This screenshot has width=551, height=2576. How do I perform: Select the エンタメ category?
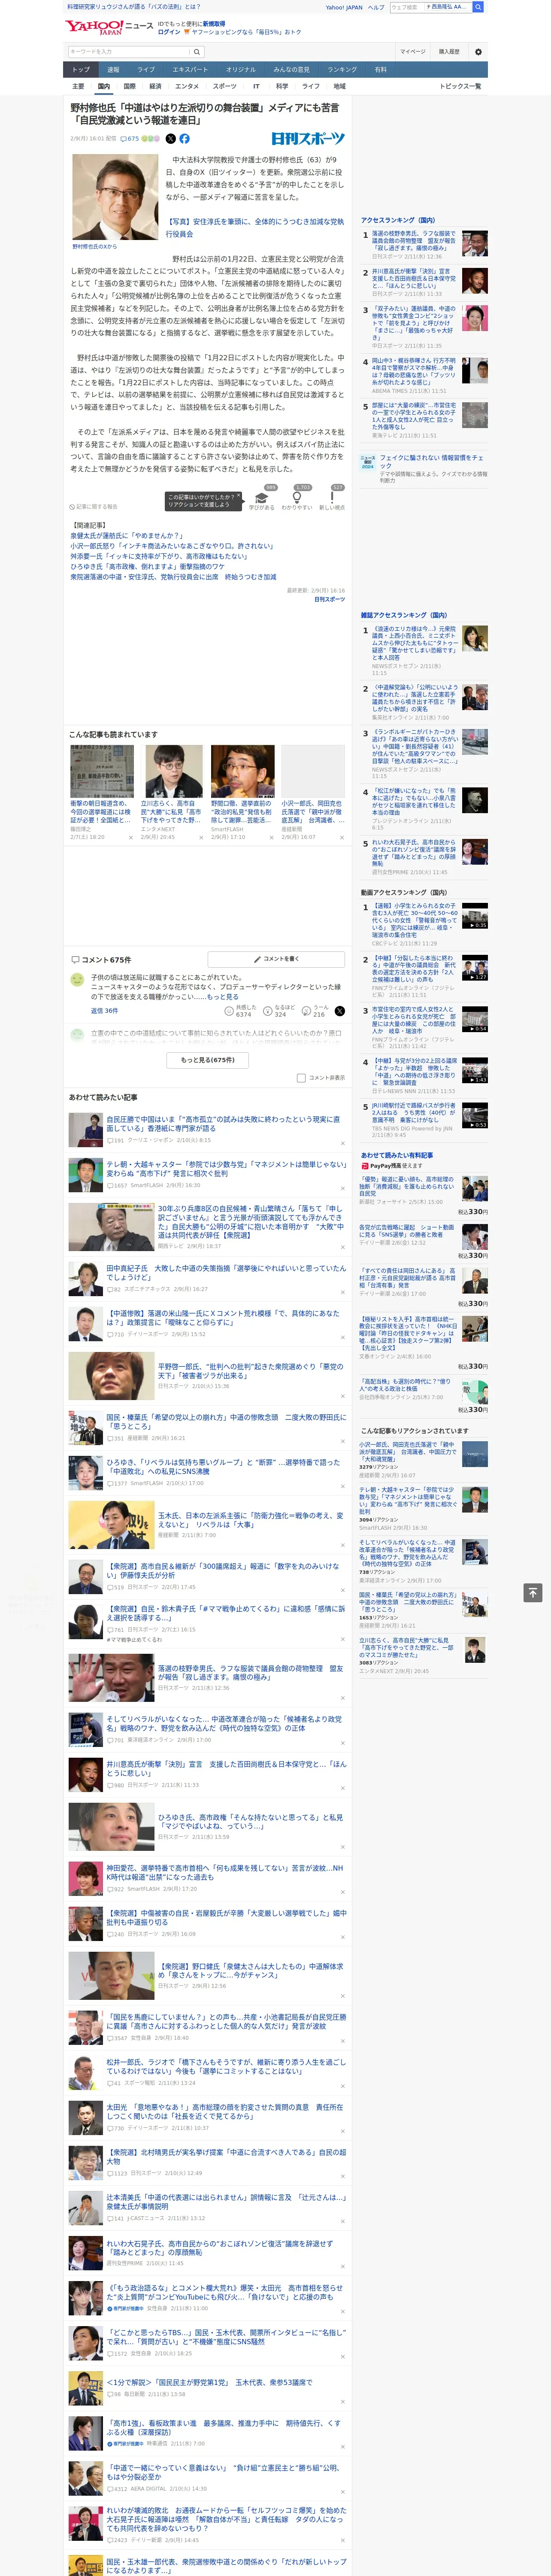pos(187,86)
